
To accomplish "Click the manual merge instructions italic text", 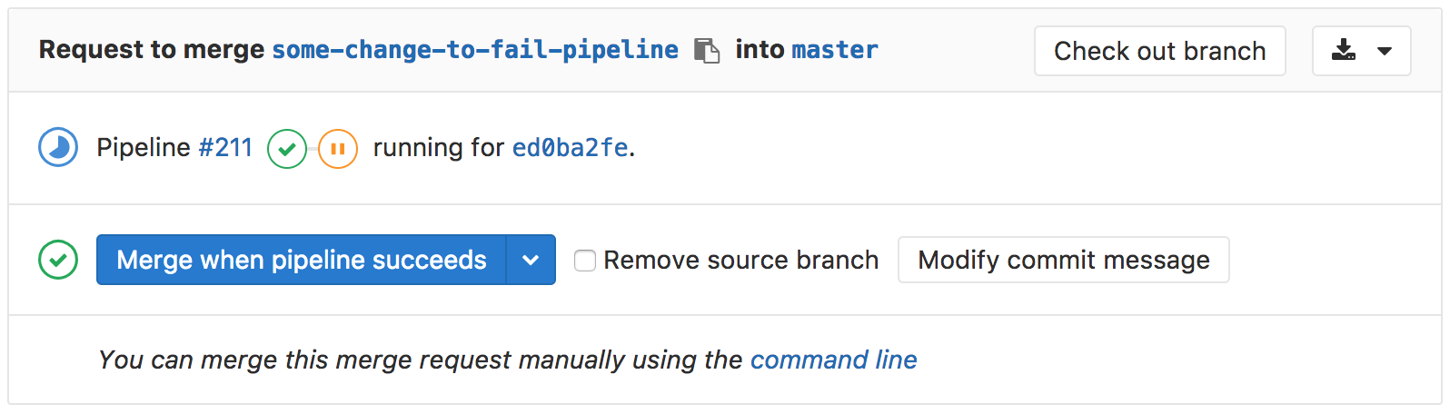I will click(420, 360).
